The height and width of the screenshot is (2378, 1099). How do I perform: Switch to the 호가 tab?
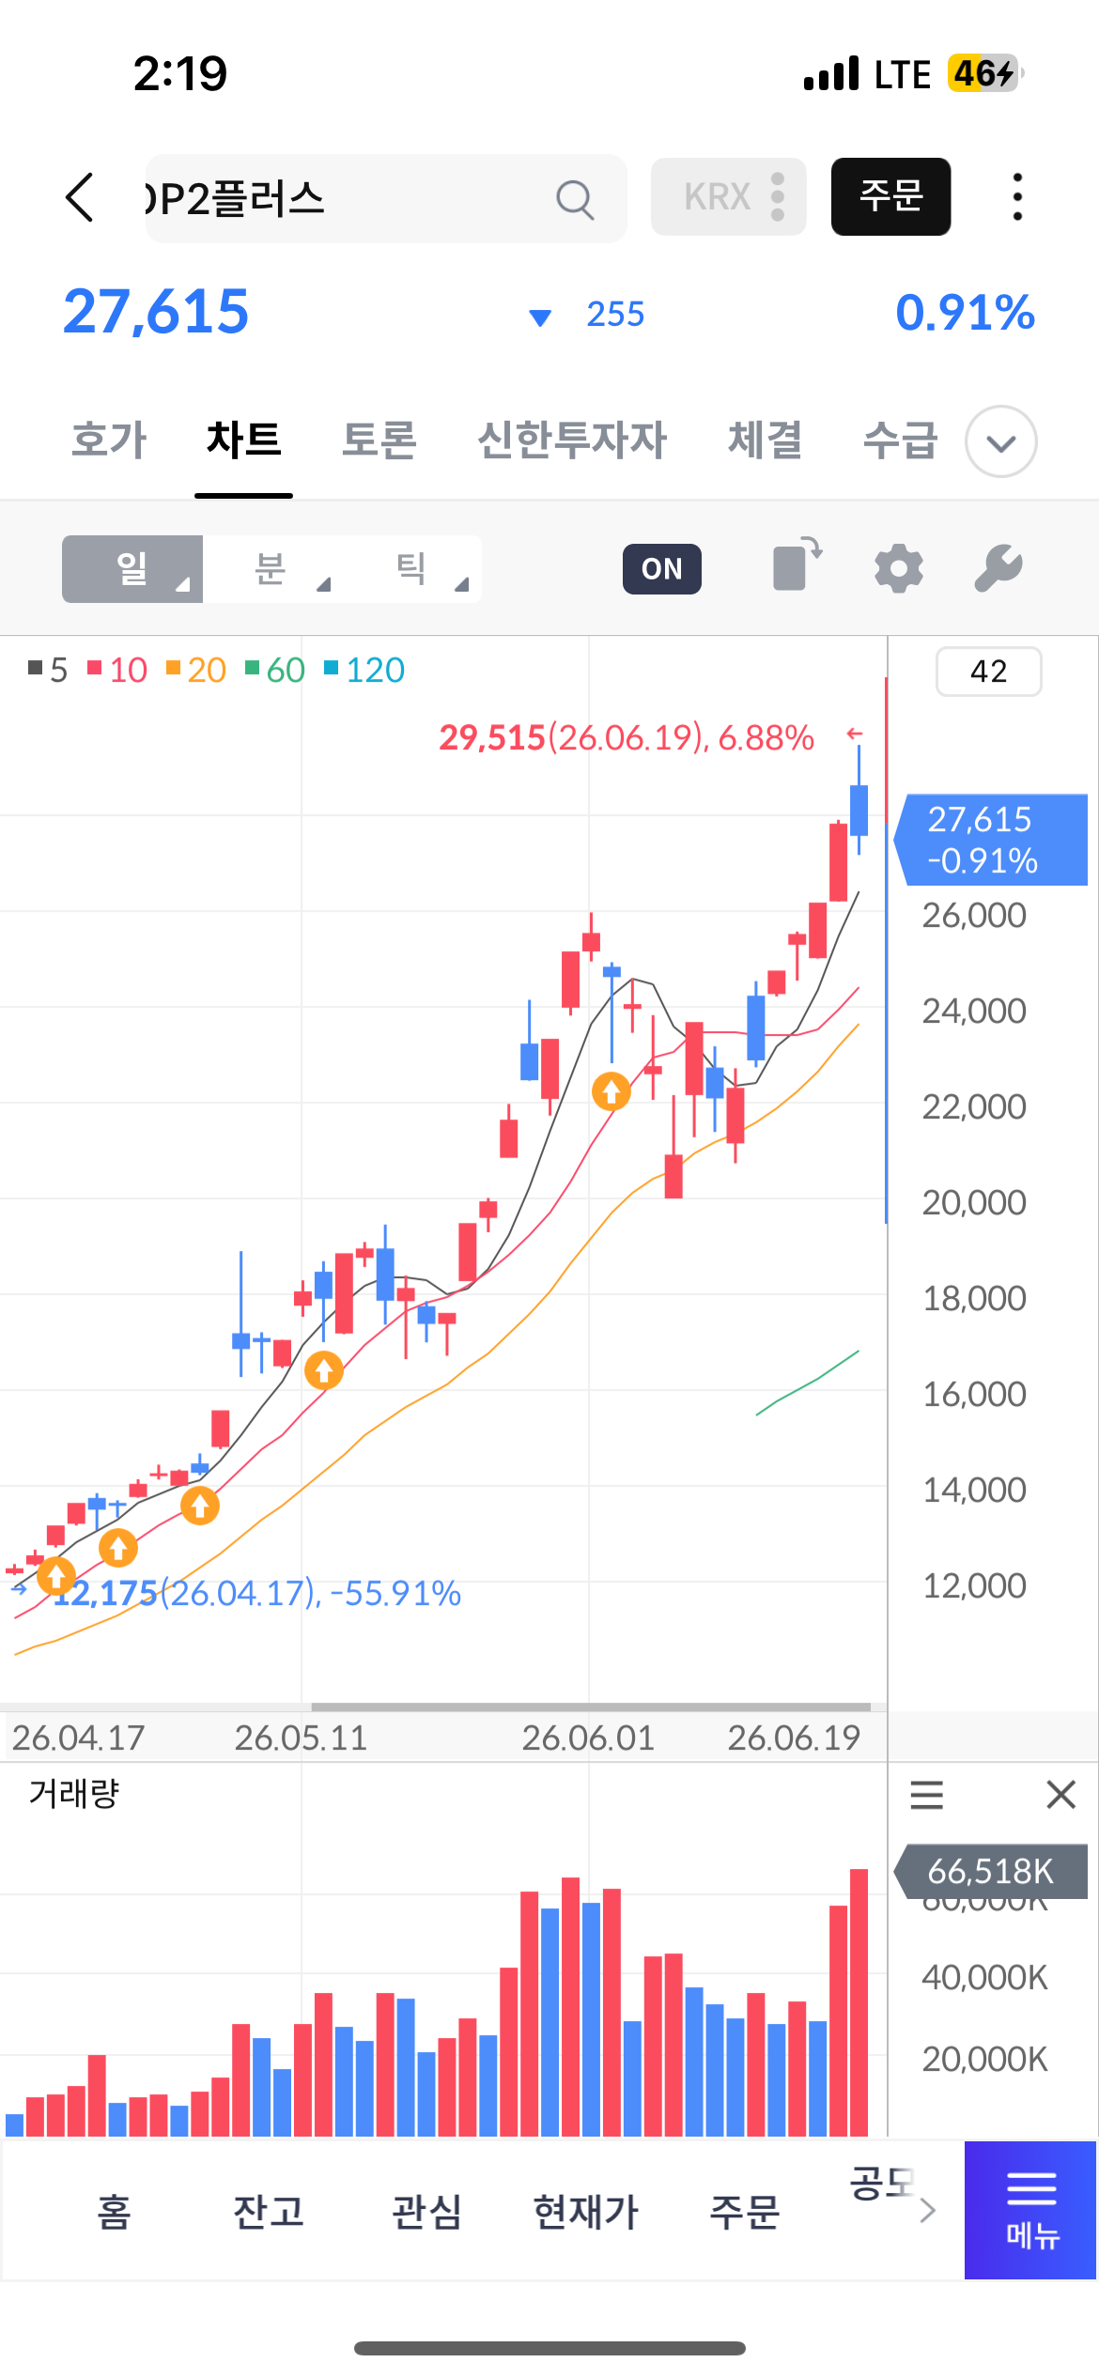tap(109, 440)
